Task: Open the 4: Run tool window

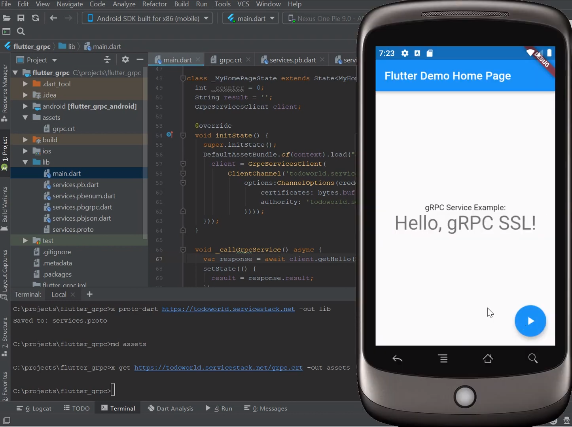Action: point(219,408)
